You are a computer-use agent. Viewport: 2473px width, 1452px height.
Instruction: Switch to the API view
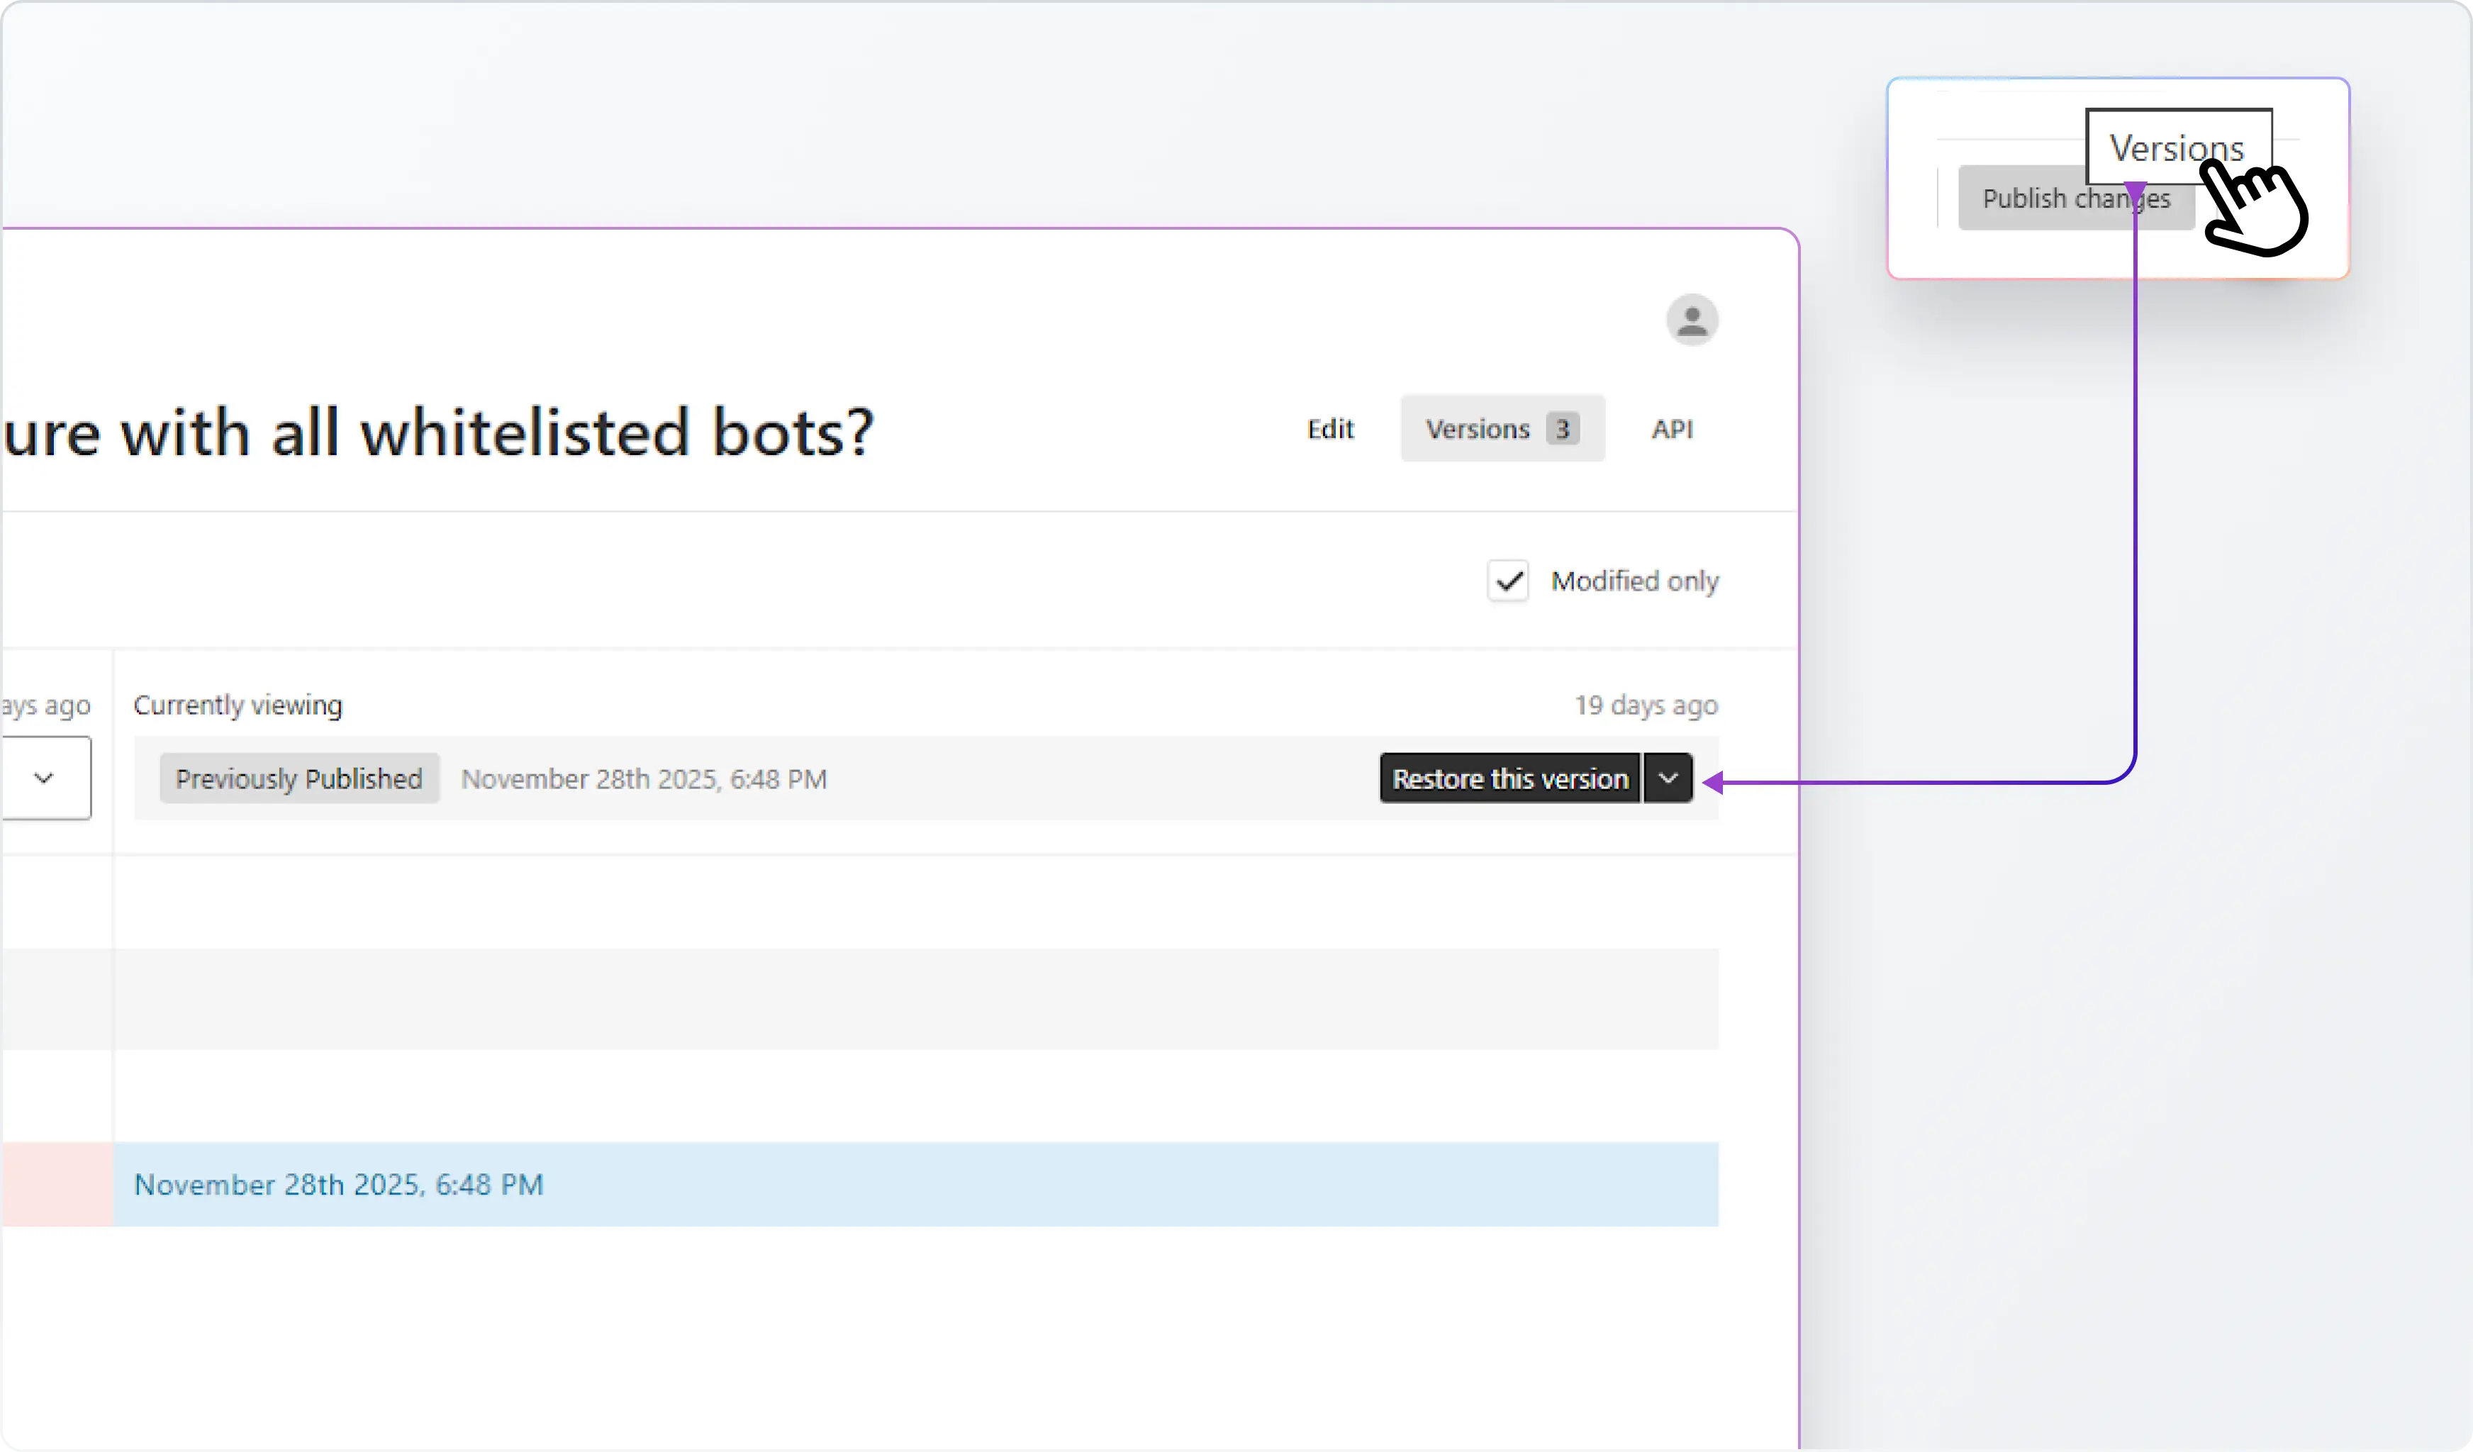pyautogui.click(x=1673, y=429)
